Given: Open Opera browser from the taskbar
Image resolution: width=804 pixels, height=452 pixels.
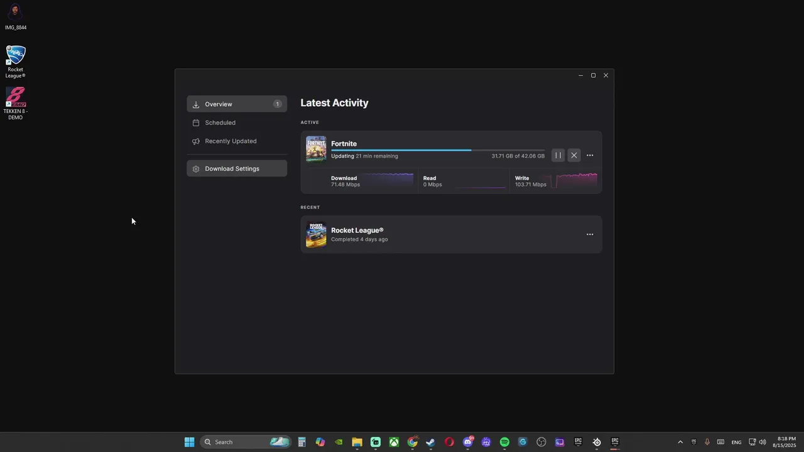Looking at the screenshot, I should point(449,442).
